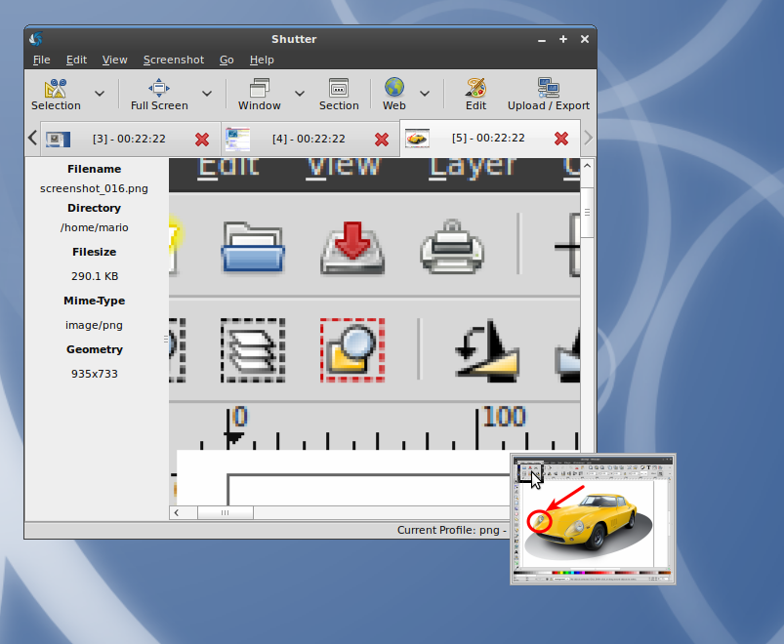Screen dimensions: 784x644
Task: Click the Shutter app icon in title bar
Action: [x=36, y=39]
